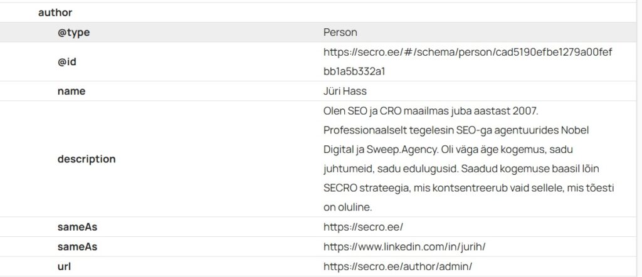The width and height of the screenshot is (642, 277).
Task: Open the LinkedIn jurih profile link
Action: [x=404, y=246]
